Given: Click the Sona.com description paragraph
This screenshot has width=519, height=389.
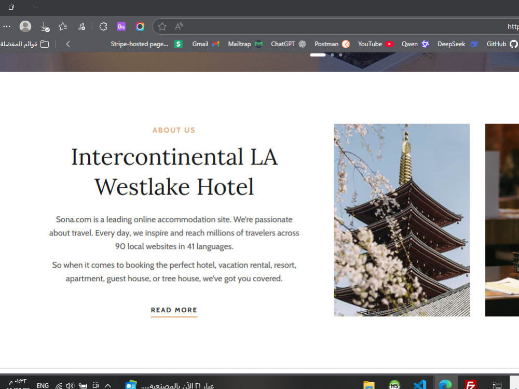Looking at the screenshot, I should pos(174,233).
